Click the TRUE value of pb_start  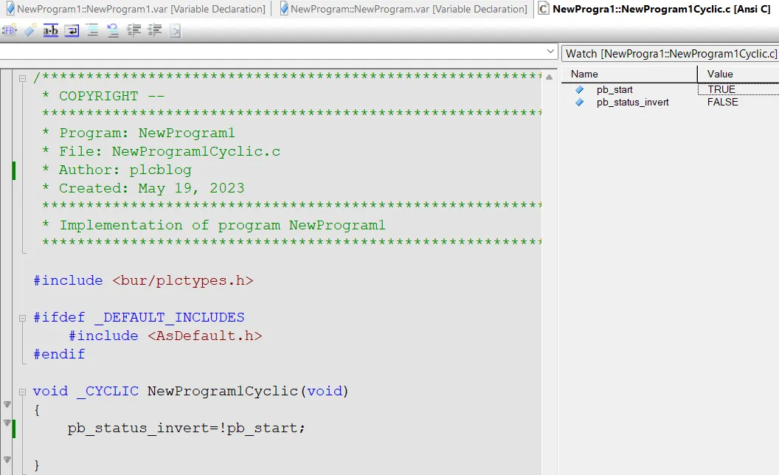click(721, 89)
